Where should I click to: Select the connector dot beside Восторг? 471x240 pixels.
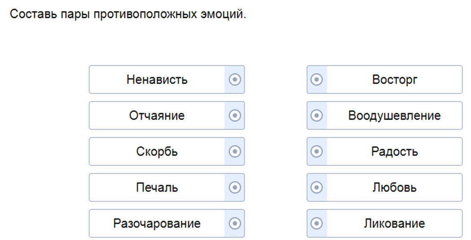tap(317, 80)
